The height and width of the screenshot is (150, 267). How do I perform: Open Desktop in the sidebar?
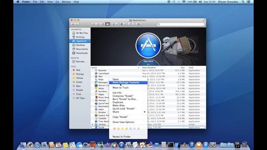(80, 45)
